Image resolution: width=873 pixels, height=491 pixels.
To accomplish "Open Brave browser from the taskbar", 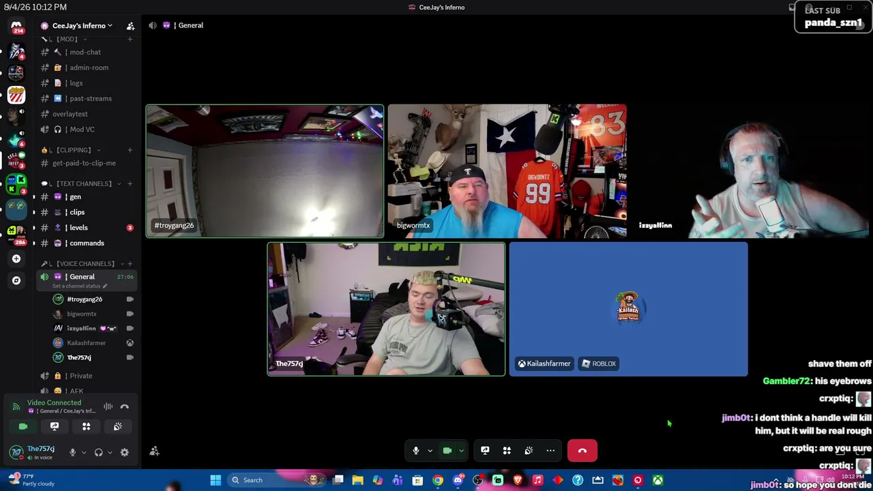I will coord(518,480).
